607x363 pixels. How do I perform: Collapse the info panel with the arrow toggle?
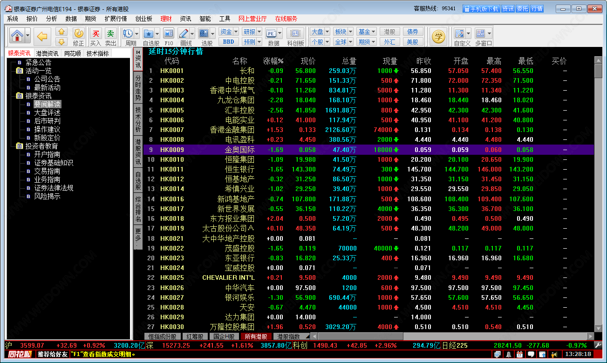coord(138,52)
